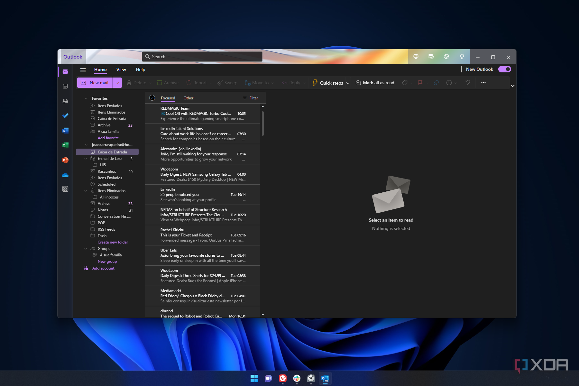This screenshot has height=386, width=579.
Task: Launch Excel from the Outlook sidebar
Action: pos(65,145)
